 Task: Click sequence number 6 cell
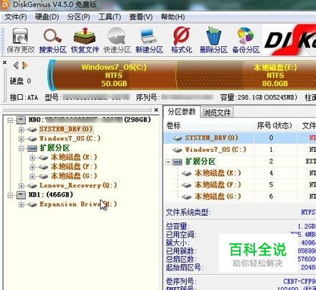click(x=271, y=196)
